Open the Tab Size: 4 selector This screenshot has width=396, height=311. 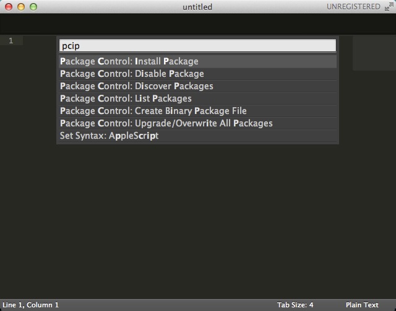[x=295, y=305]
